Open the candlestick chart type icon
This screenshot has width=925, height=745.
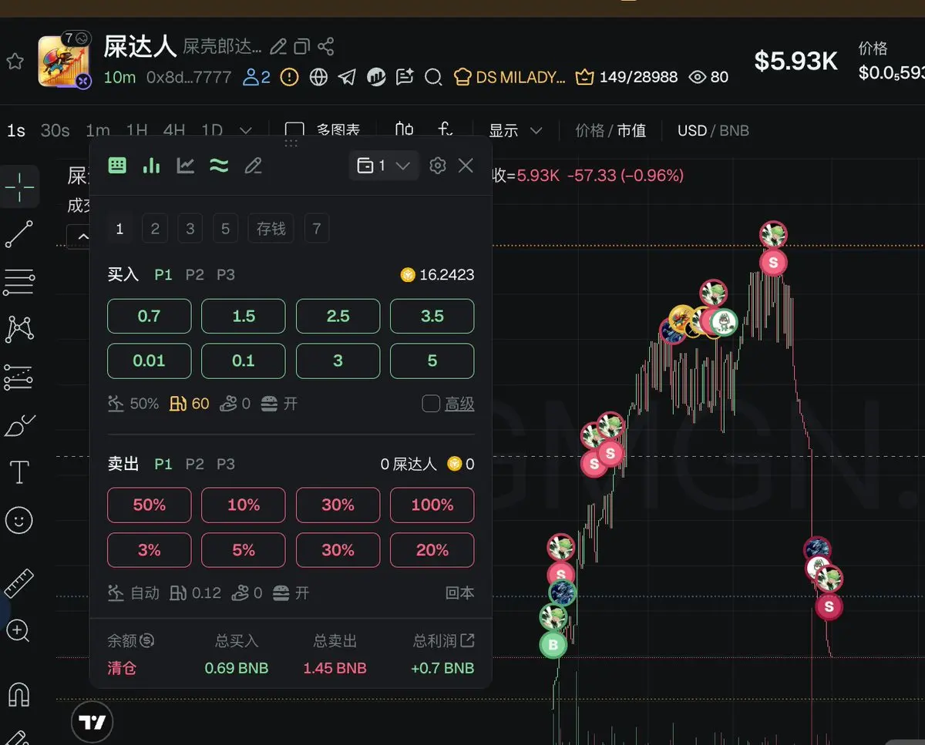click(404, 130)
